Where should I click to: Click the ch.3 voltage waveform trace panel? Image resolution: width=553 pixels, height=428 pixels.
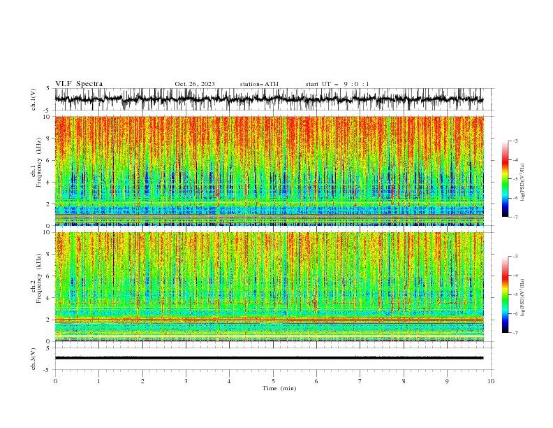[x=274, y=359]
